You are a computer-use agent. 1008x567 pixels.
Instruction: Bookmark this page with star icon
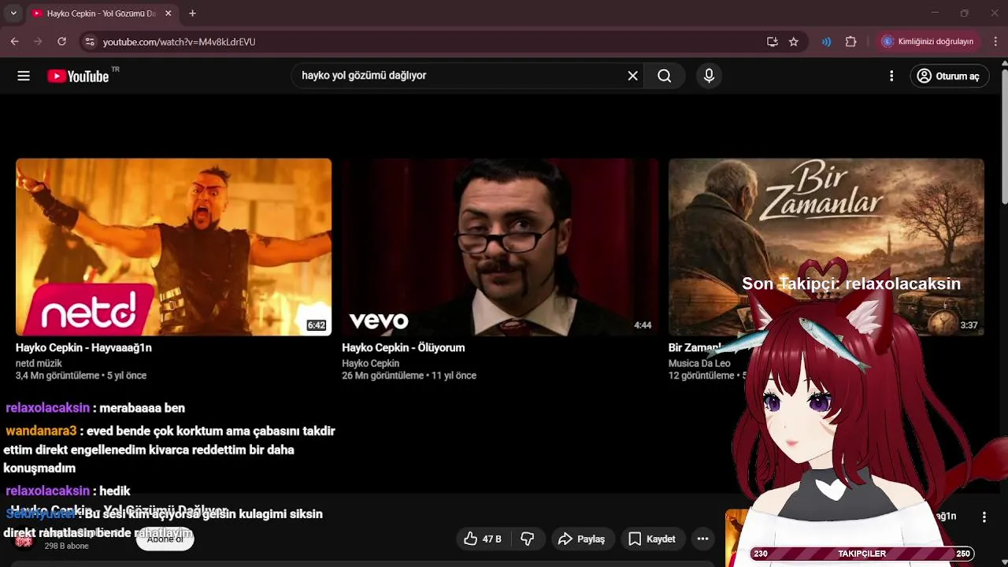pos(794,42)
